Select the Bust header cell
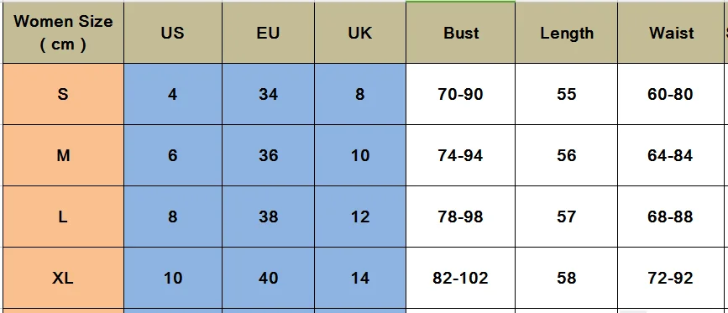Image resolution: width=728 pixels, height=313 pixels. [461, 33]
